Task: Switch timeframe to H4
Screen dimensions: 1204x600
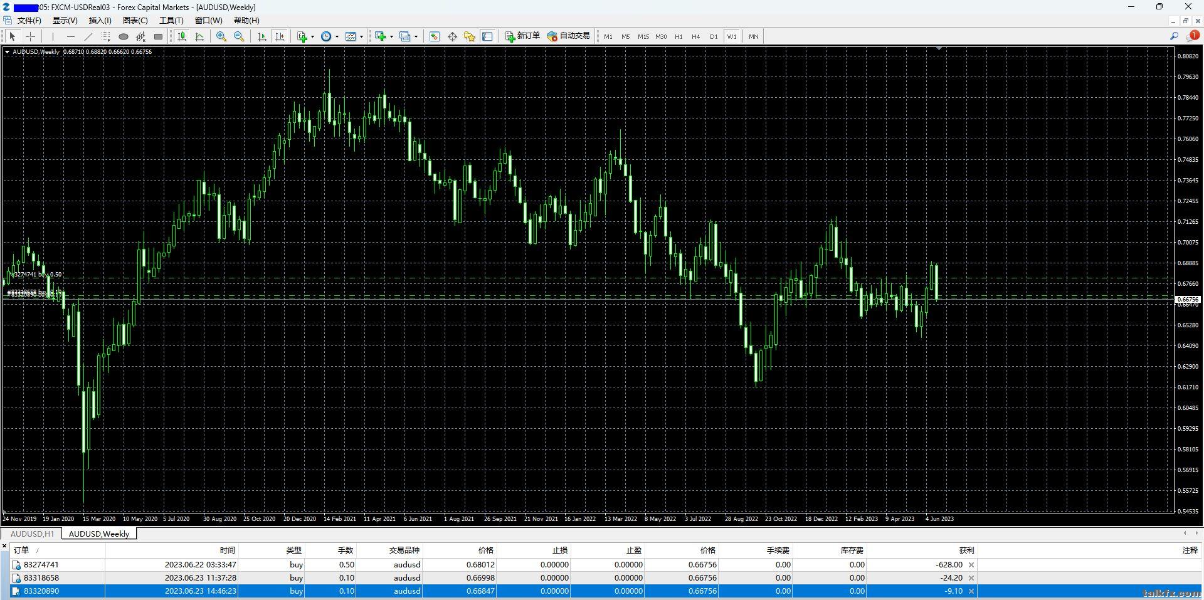Action: coord(696,36)
